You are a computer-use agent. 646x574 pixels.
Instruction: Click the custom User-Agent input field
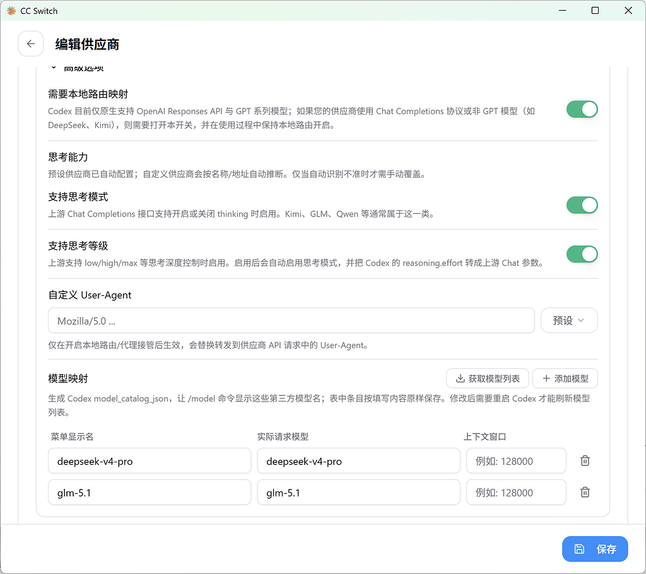click(x=291, y=320)
